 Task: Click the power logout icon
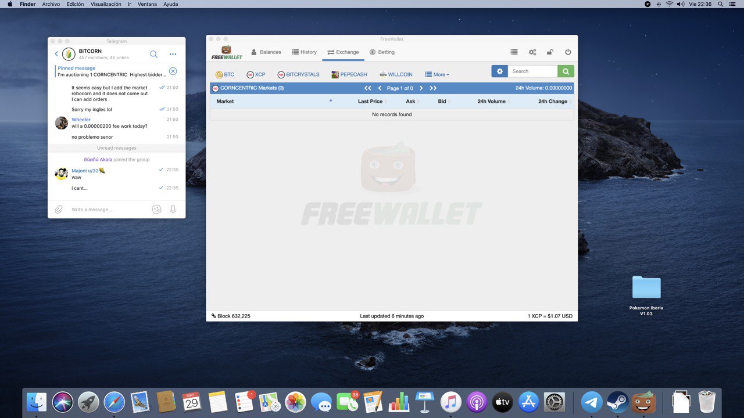(x=568, y=52)
